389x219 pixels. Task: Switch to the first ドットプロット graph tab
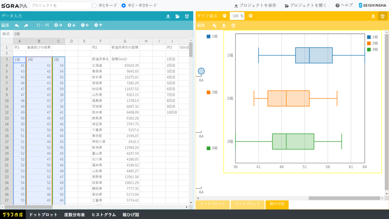point(213,204)
